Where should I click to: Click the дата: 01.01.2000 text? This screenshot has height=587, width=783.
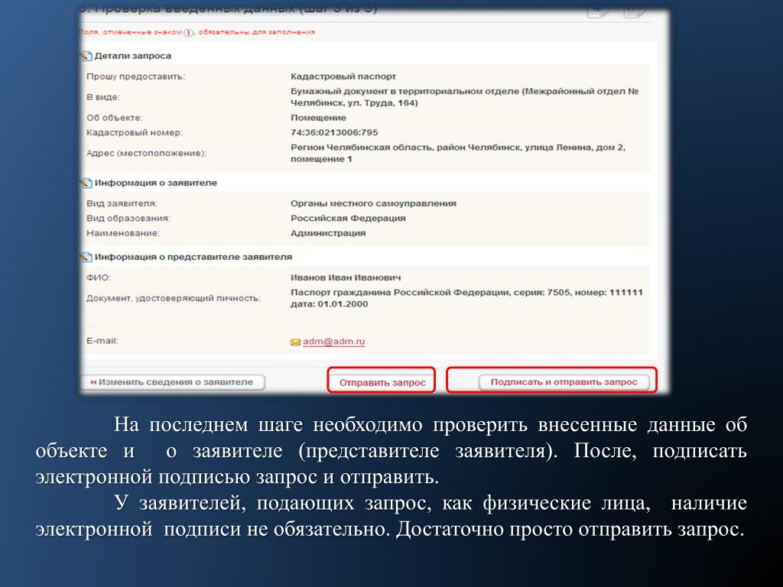pyautogui.click(x=329, y=304)
